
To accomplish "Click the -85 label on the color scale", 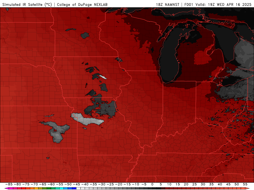I will click(9, 184).
